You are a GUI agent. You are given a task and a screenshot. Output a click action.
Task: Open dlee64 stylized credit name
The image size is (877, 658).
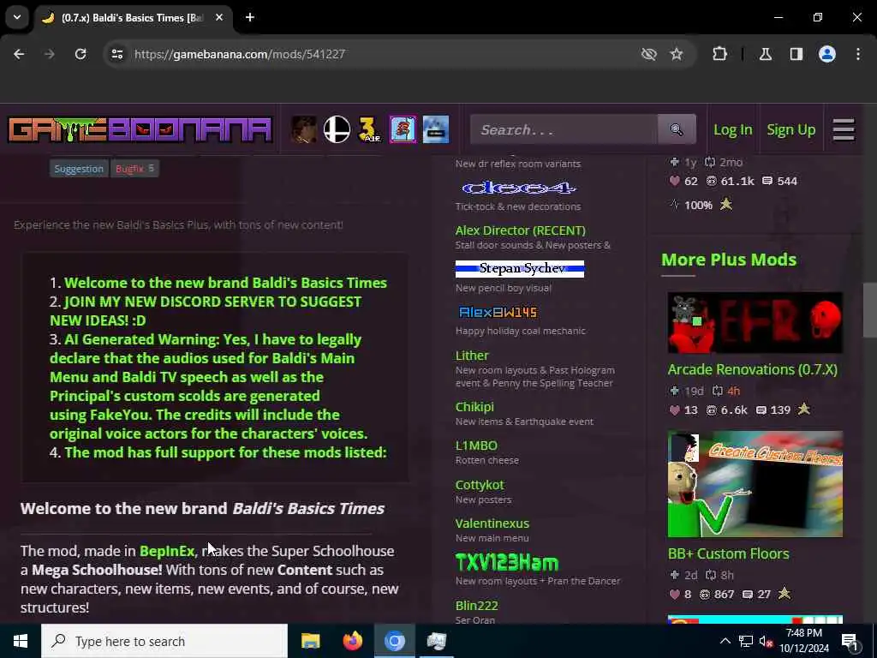pyautogui.click(x=519, y=188)
